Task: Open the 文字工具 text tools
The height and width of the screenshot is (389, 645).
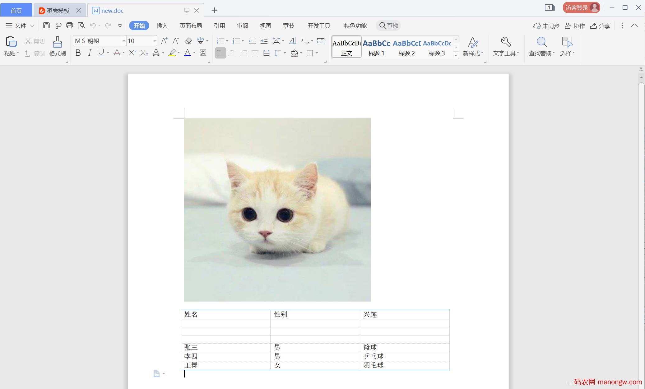Action: 505,46
